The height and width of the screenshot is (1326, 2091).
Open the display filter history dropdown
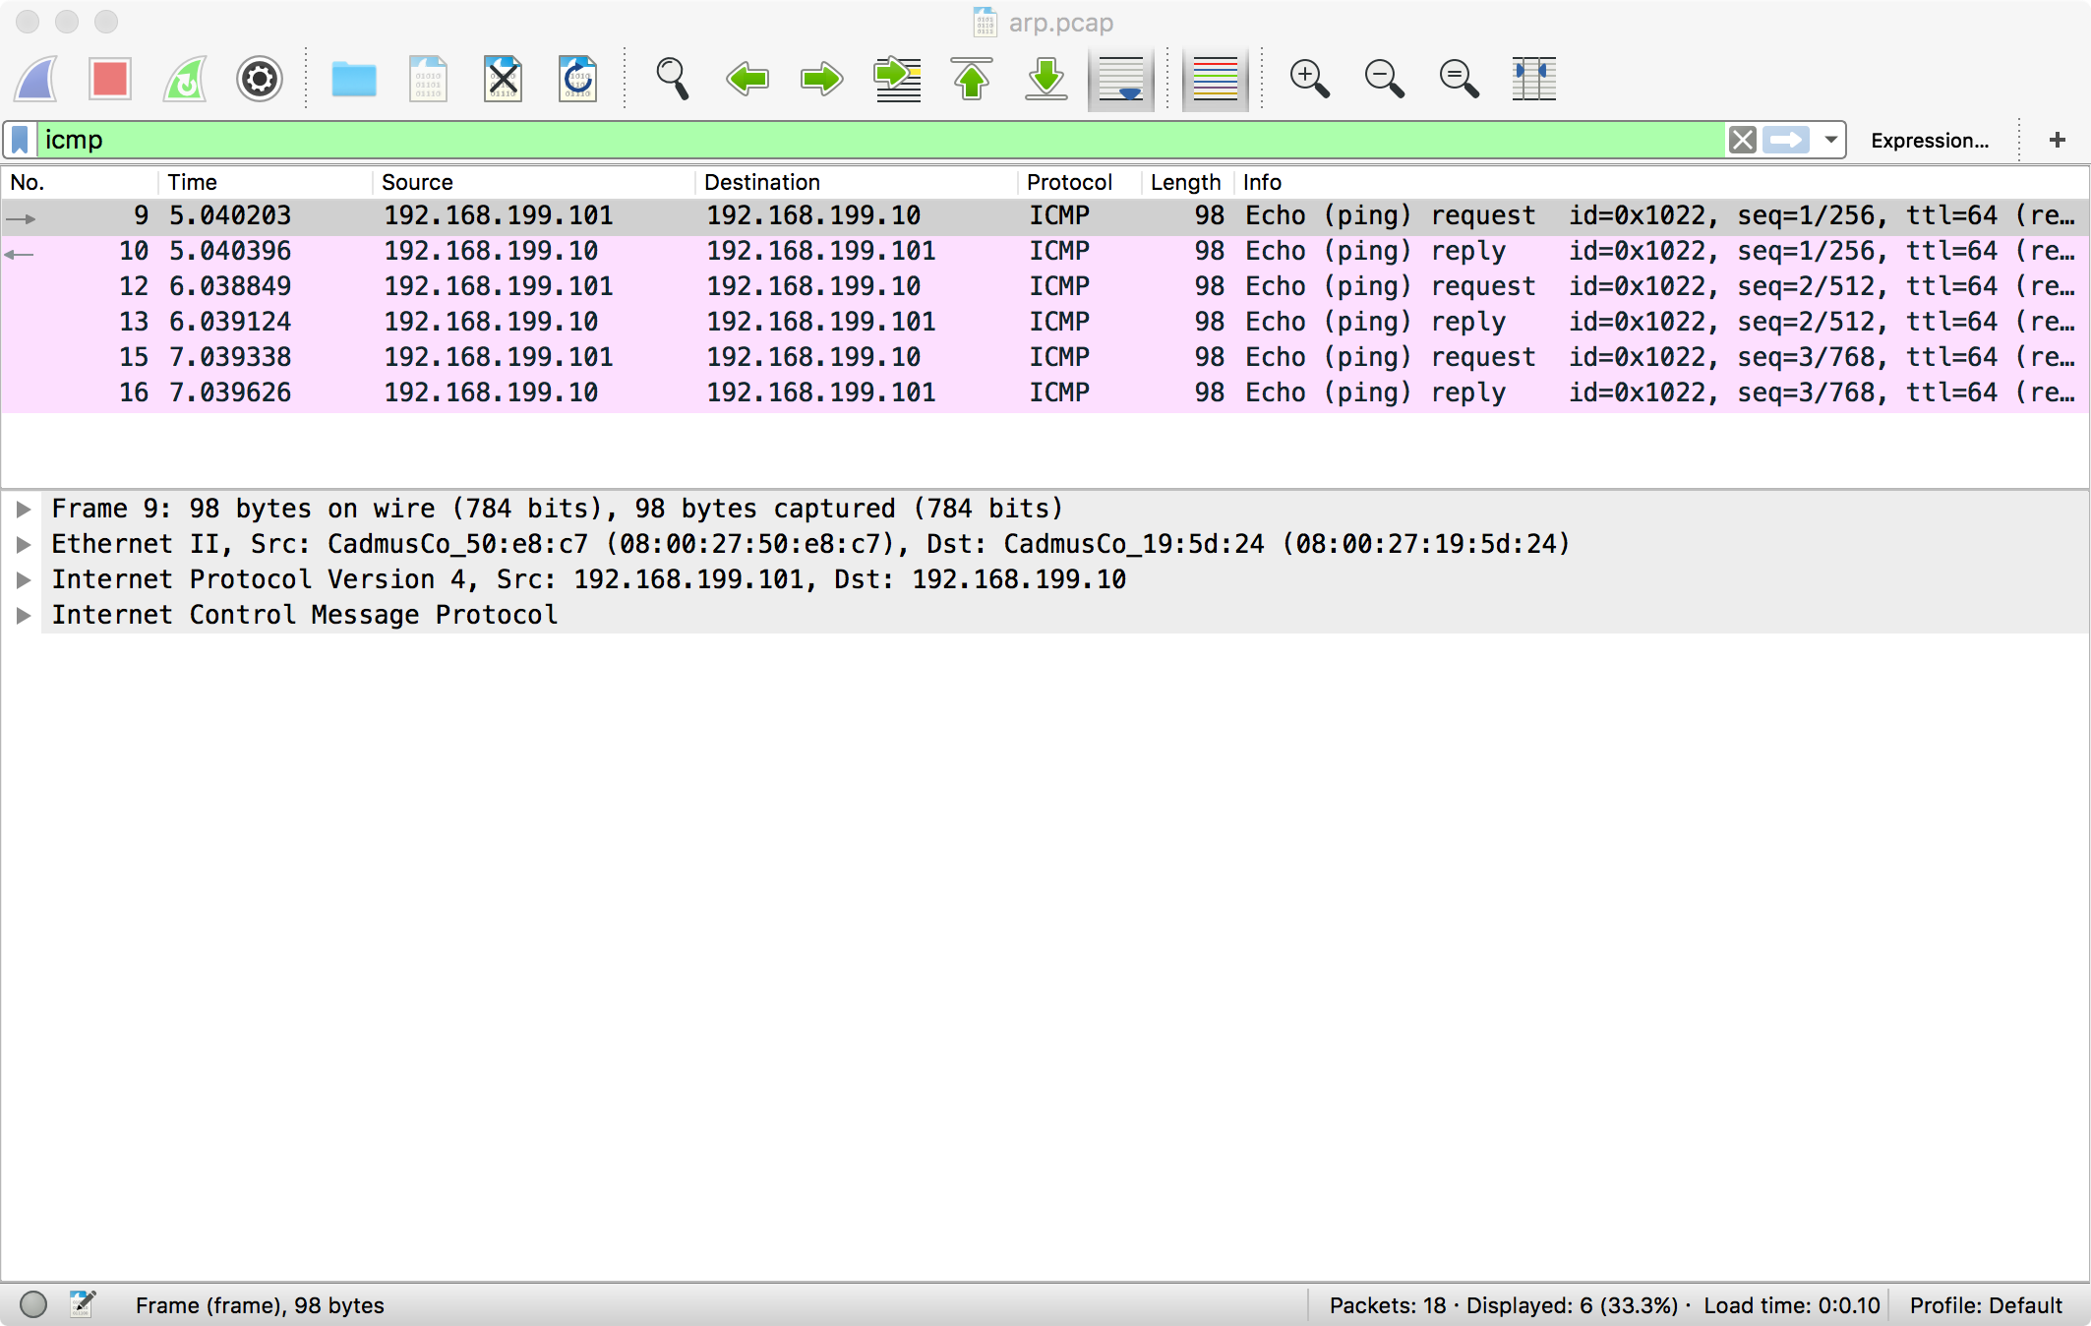(1830, 140)
